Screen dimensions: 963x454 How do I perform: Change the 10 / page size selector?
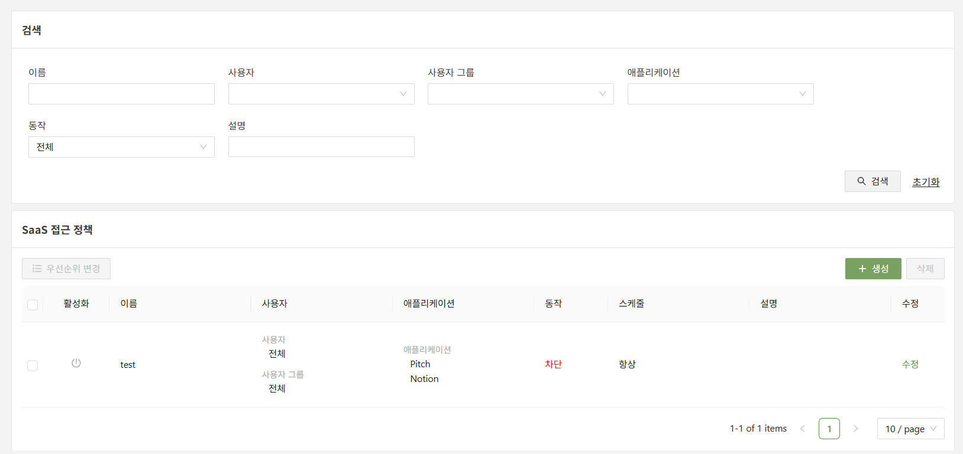pos(910,429)
